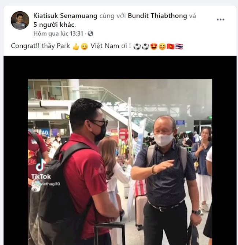Click the heart-eyes emoji in caption
238x245 pixels.
[x=154, y=47]
